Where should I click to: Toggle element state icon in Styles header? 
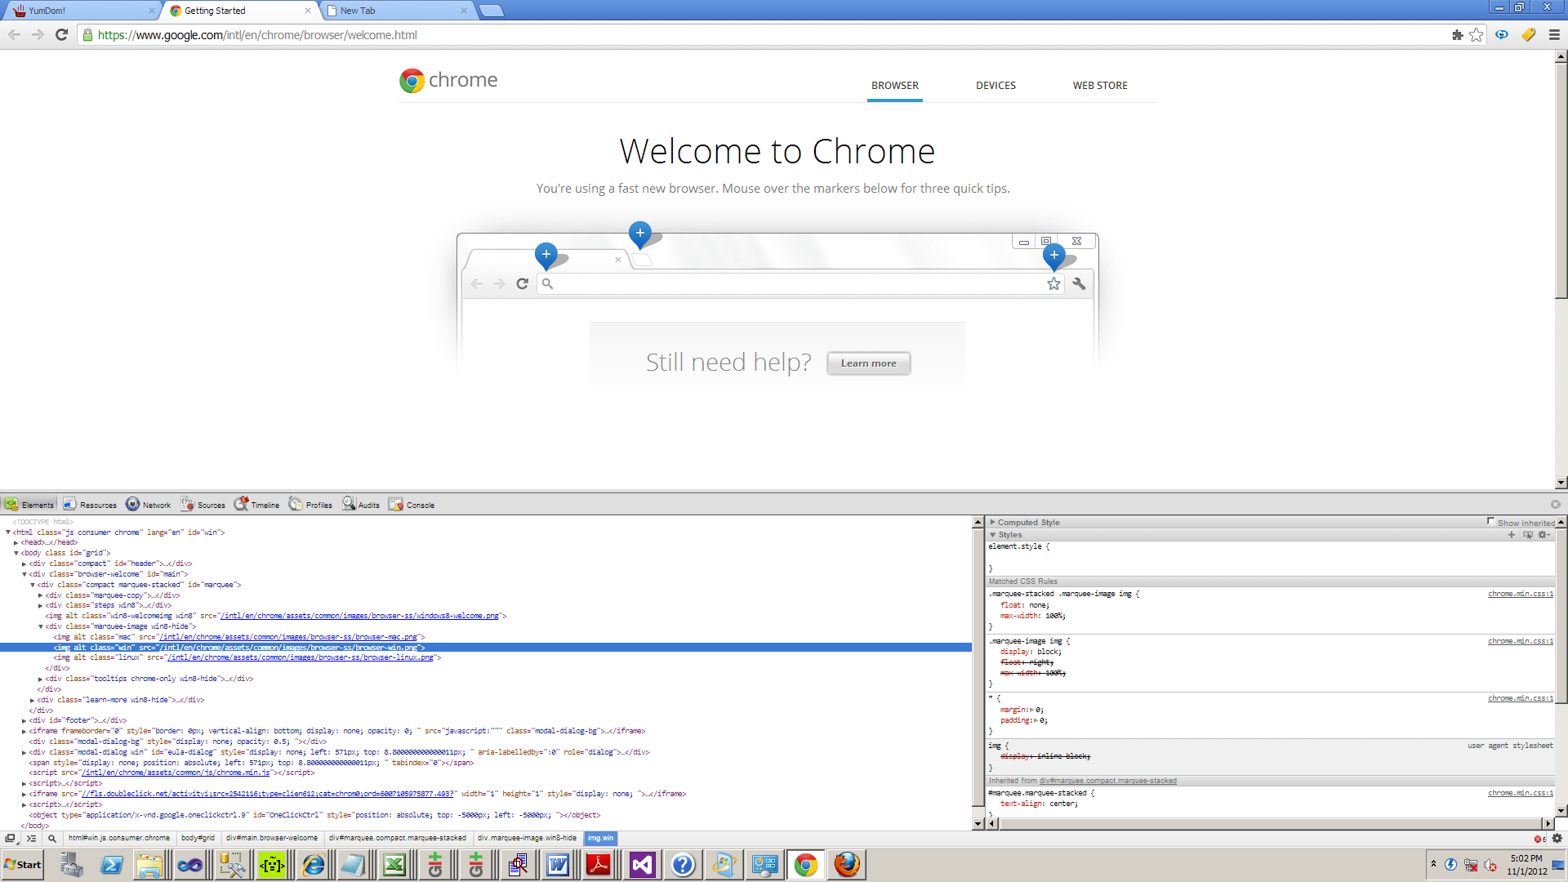(x=1527, y=535)
